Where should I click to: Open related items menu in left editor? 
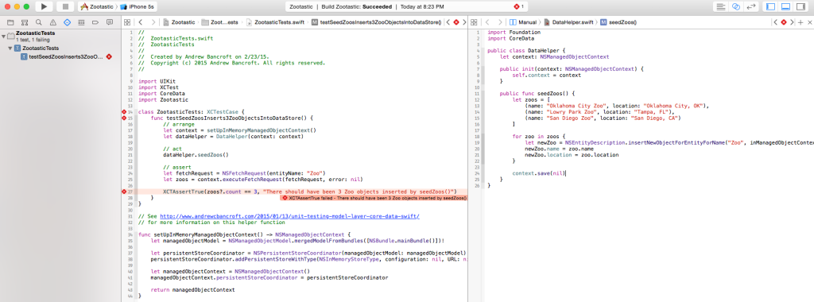tap(126, 22)
